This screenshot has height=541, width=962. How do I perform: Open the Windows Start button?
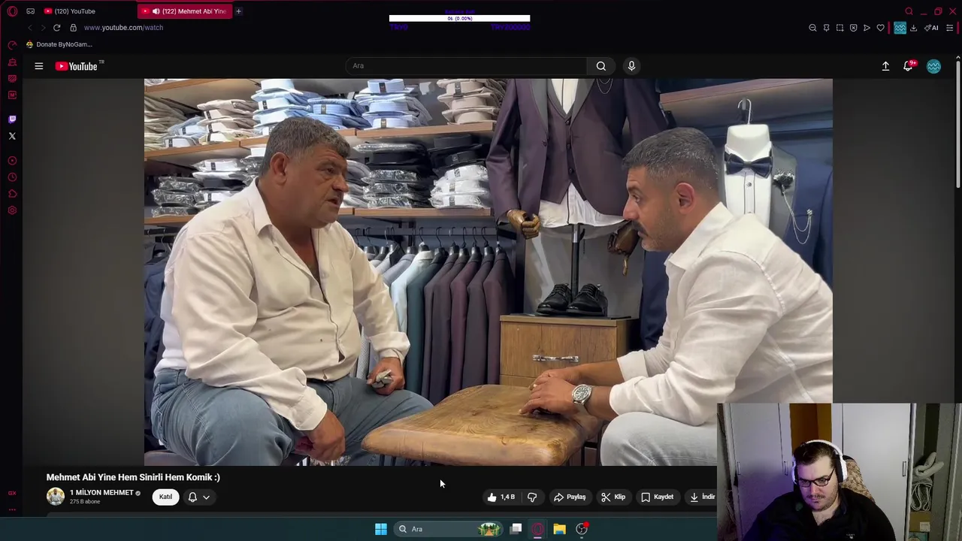click(381, 529)
